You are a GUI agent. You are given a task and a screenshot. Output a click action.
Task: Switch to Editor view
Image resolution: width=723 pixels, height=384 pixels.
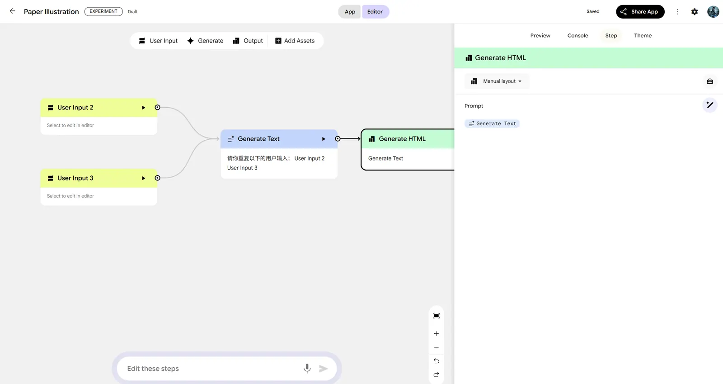(375, 12)
